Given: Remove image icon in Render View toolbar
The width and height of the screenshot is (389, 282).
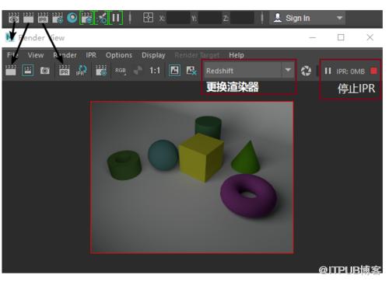Looking at the screenshot, I should tap(191, 71).
